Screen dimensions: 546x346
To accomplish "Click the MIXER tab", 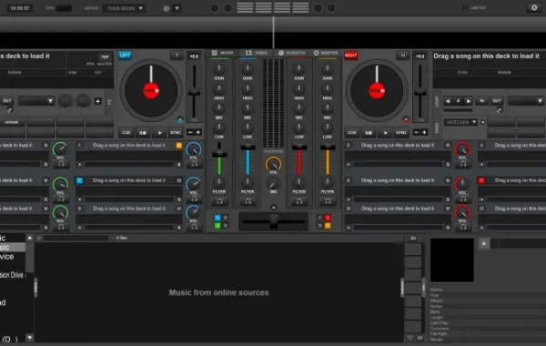I will (222, 53).
